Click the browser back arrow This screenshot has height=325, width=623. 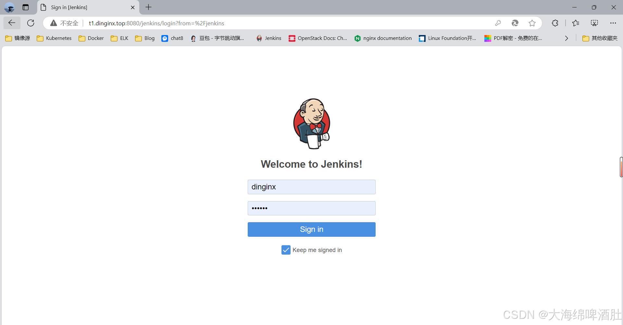[12, 23]
